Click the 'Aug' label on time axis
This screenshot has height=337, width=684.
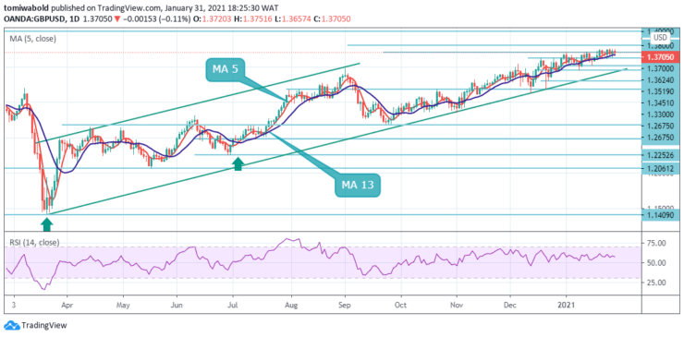pyautogui.click(x=291, y=306)
